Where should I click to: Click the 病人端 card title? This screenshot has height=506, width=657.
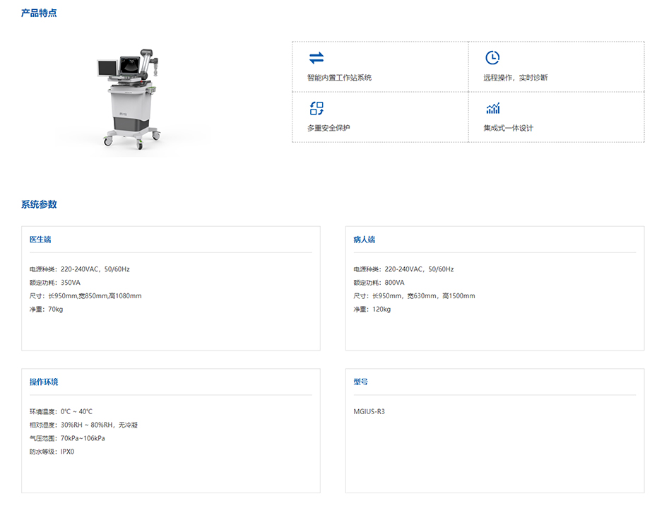pyautogui.click(x=364, y=240)
